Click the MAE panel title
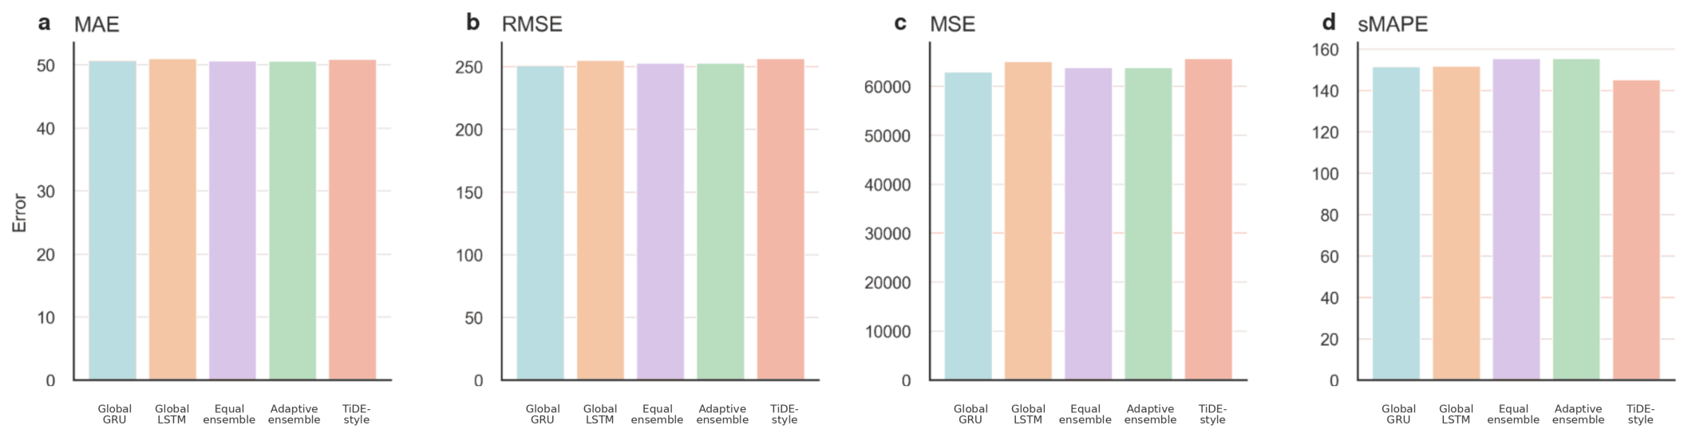Screen dimensions: 1688x437 [x=97, y=25]
